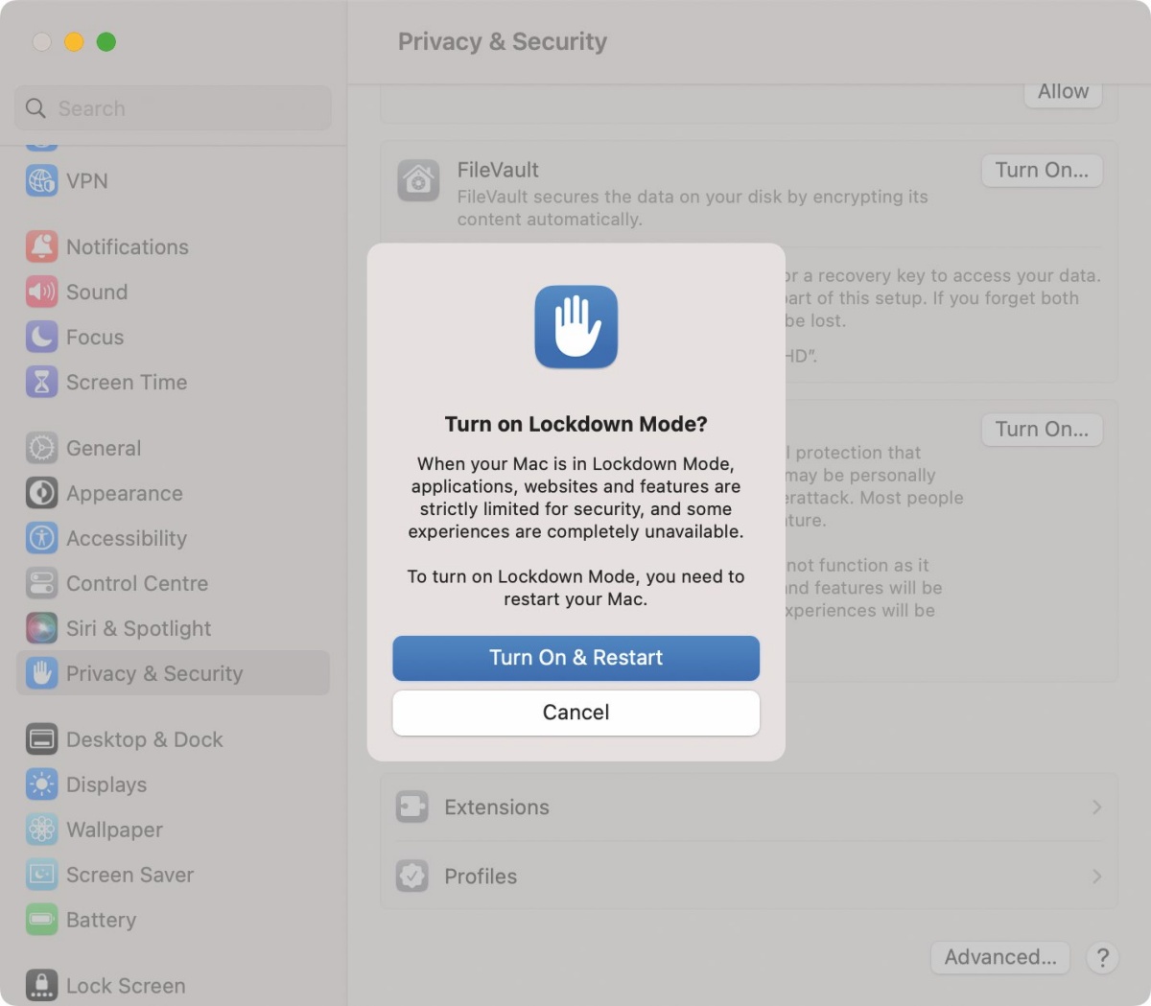Cancel the Lockdown Mode dialog
The height and width of the screenshot is (1006, 1151).
pos(575,713)
